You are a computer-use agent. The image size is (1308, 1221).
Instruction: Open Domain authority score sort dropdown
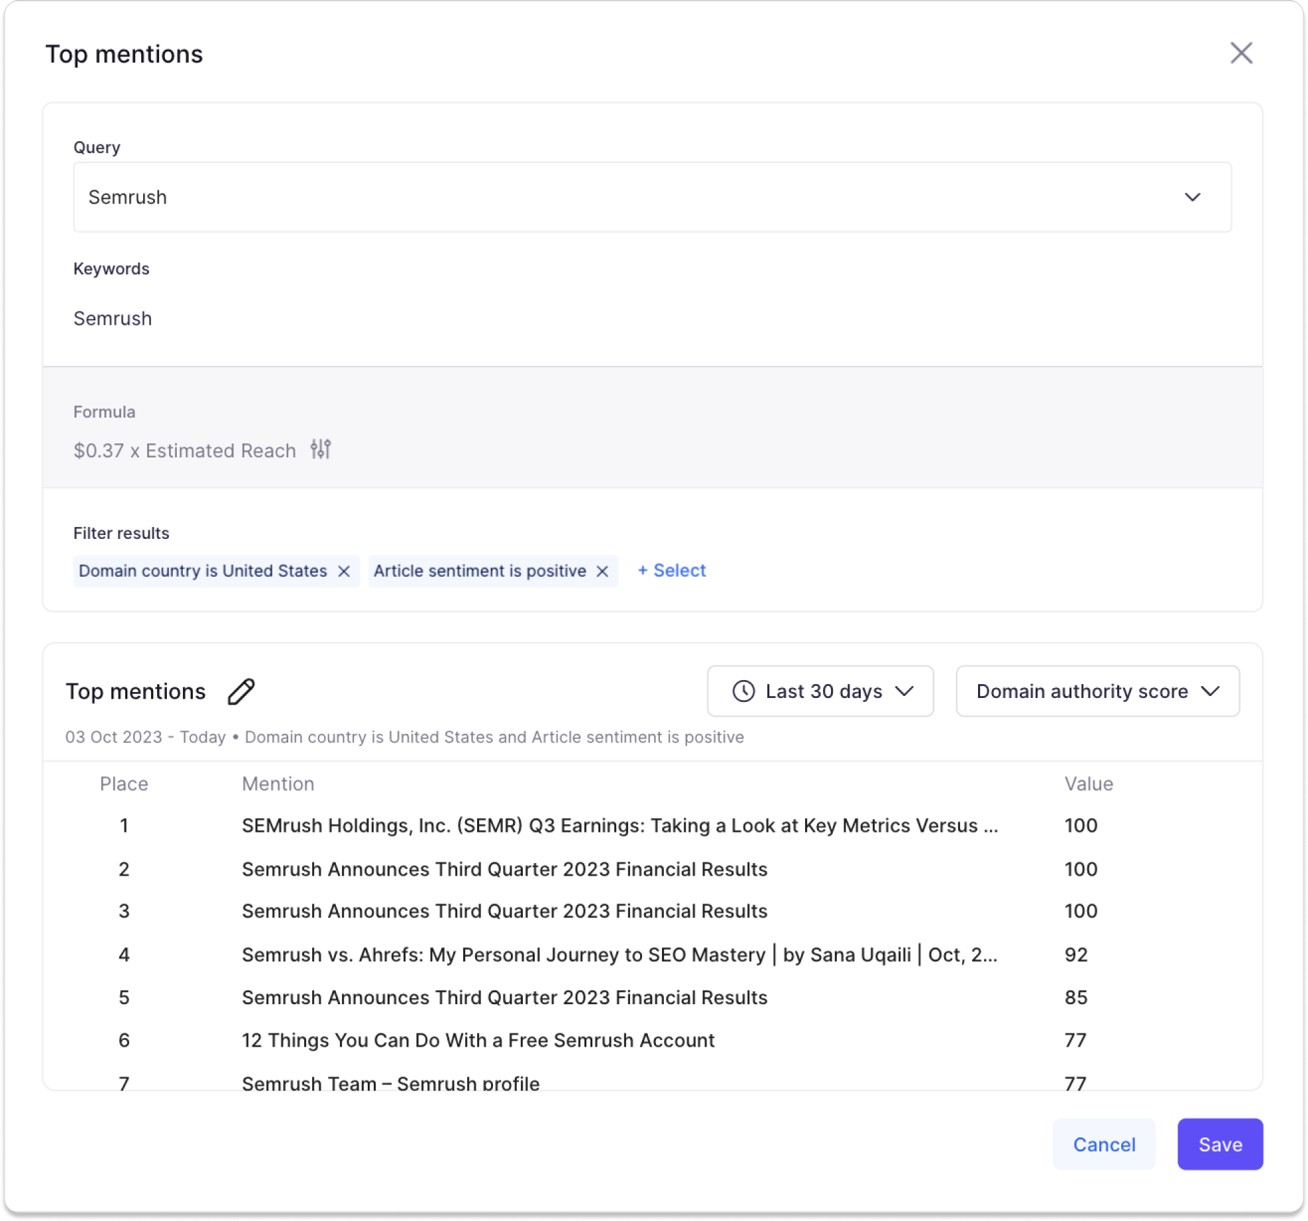pyautogui.click(x=1097, y=691)
